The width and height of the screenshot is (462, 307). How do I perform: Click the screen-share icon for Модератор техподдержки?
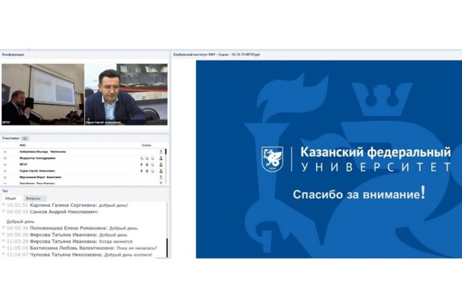point(152,158)
